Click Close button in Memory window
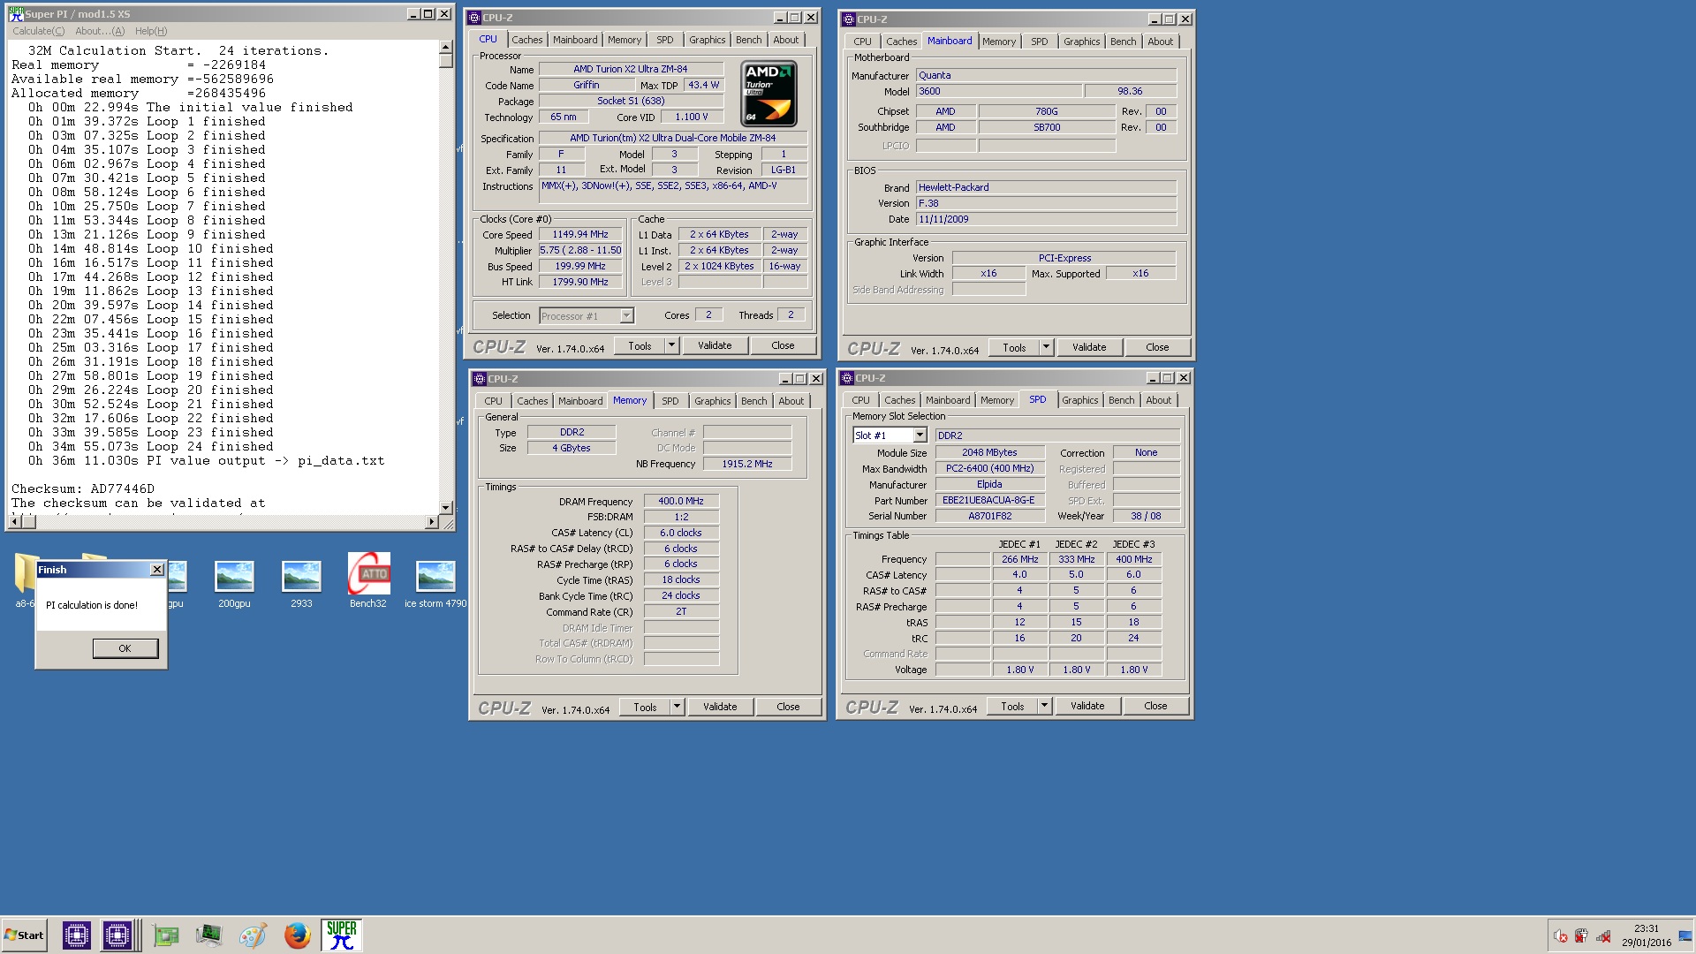The height and width of the screenshot is (954, 1696). [x=788, y=707]
